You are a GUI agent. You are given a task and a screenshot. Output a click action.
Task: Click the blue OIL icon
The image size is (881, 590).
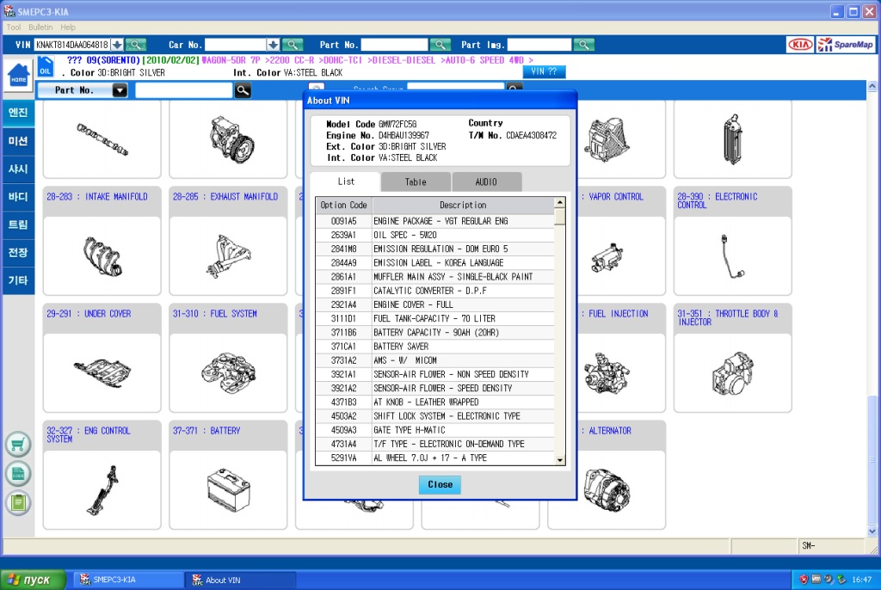coord(46,67)
